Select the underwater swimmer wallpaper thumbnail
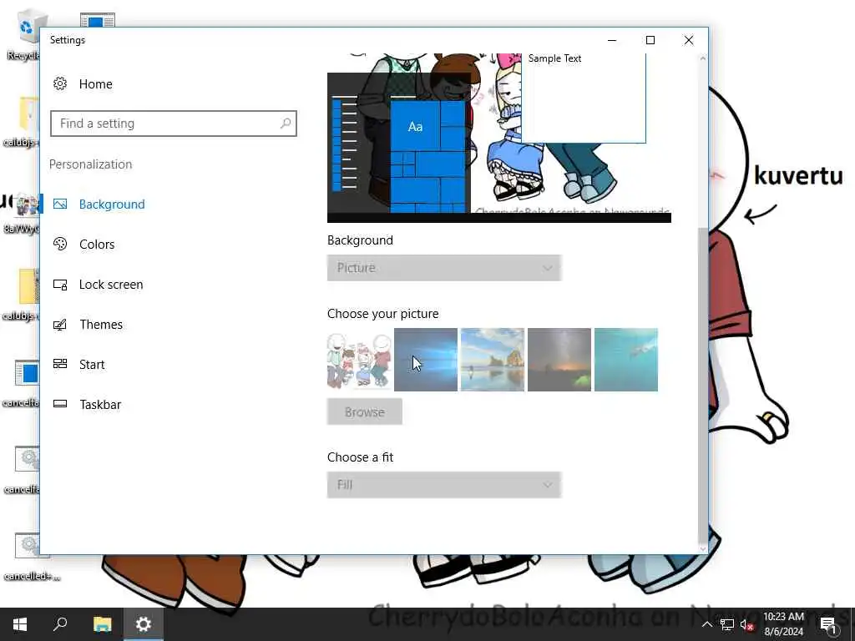The height and width of the screenshot is (641, 855). pos(626,360)
